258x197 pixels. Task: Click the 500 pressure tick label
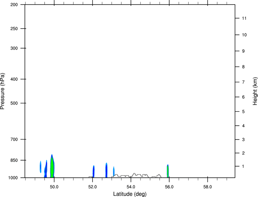[14, 103]
